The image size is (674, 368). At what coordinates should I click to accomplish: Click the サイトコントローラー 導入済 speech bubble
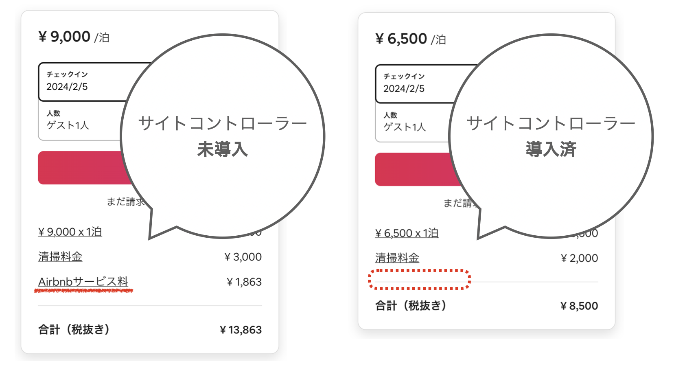551,136
